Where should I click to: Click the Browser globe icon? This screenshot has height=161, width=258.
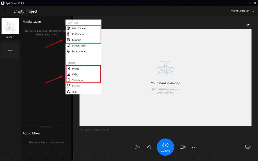coord(69,40)
